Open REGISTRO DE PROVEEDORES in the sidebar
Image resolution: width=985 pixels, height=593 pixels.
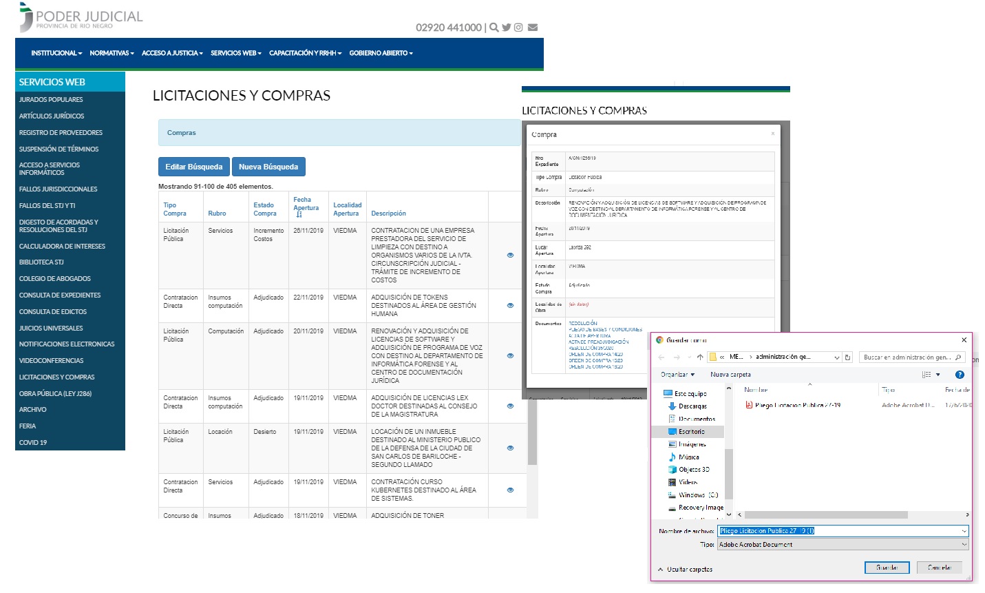[x=61, y=133]
